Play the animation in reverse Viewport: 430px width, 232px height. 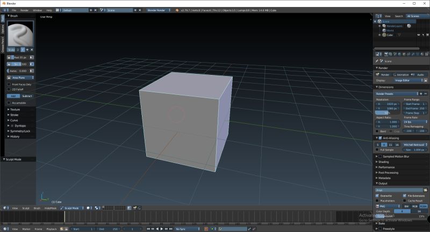coord(157,229)
